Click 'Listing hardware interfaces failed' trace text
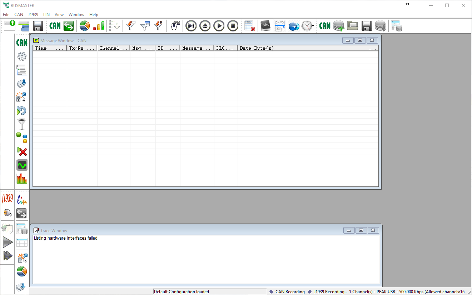This screenshot has width=472, height=295. tap(65, 238)
